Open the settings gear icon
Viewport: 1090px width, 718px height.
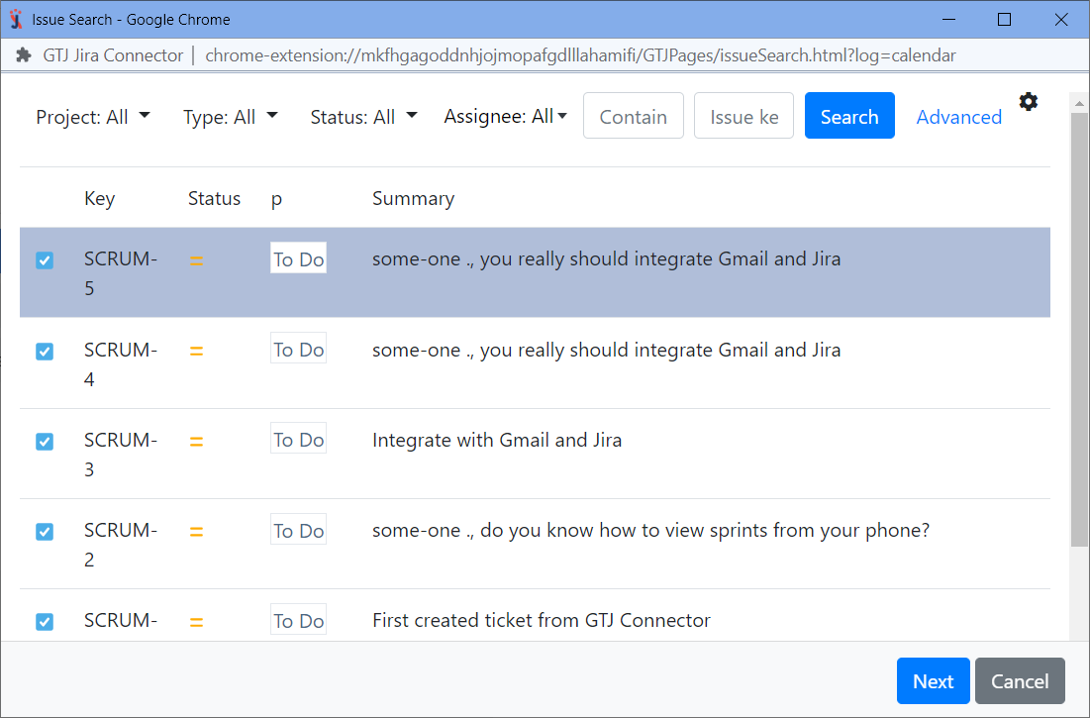(1029, 101)
